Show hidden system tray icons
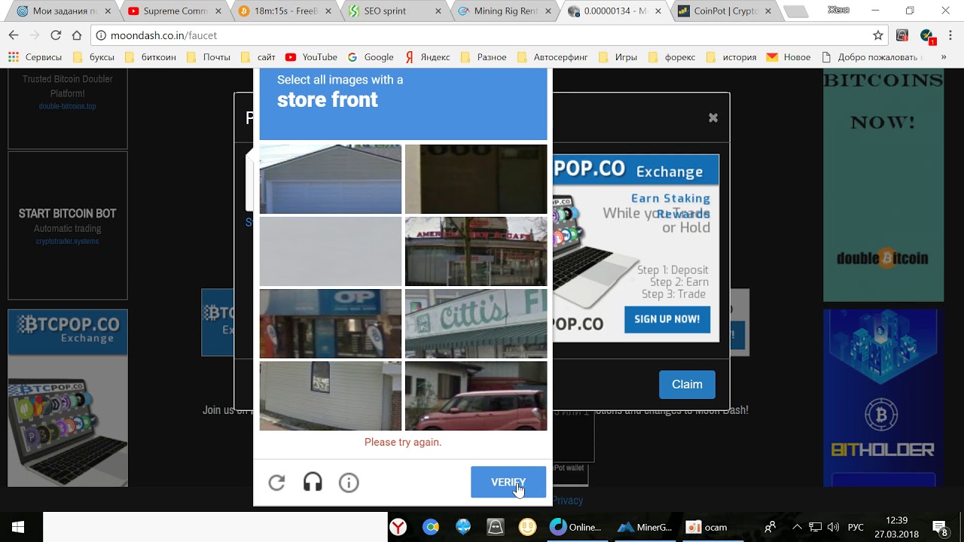964x542 pixels. click(x=797, y=527)
